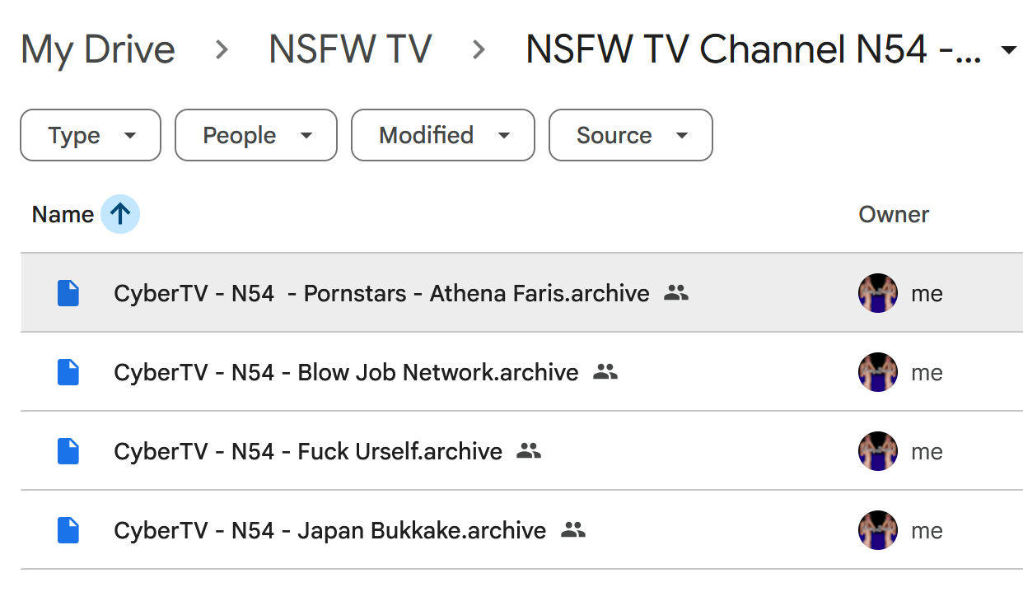Click owner "me" in Japan Bukkake row

927,531
